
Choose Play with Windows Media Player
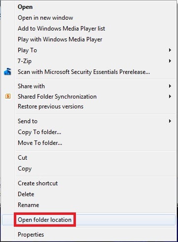tap(60, 39)
